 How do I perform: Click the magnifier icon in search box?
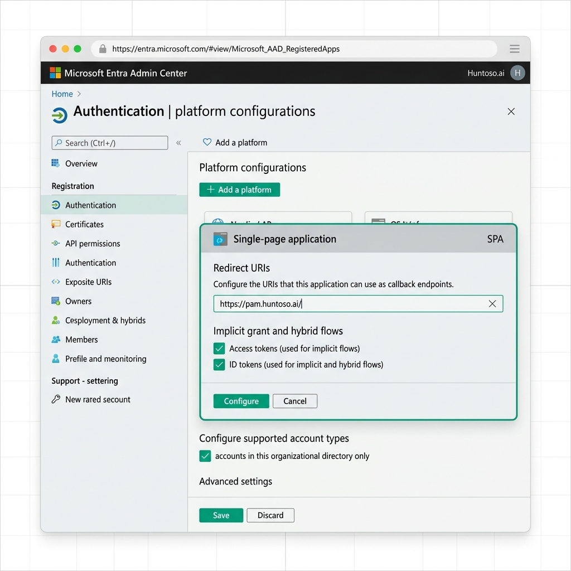pos(58,143)
